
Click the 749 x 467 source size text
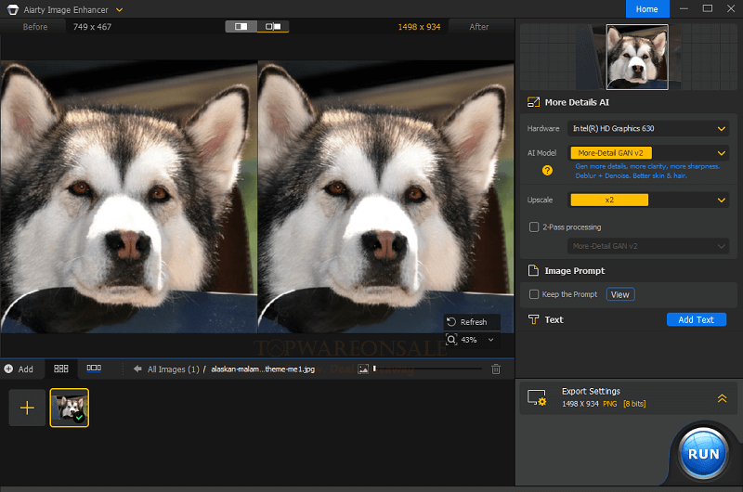[92, 27]
